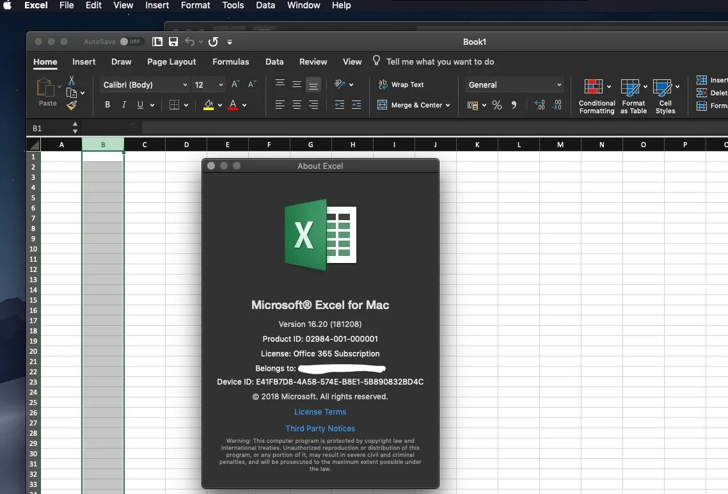The image size is (728, 494).
Task: Select row header 10
Action: (33, 249)
